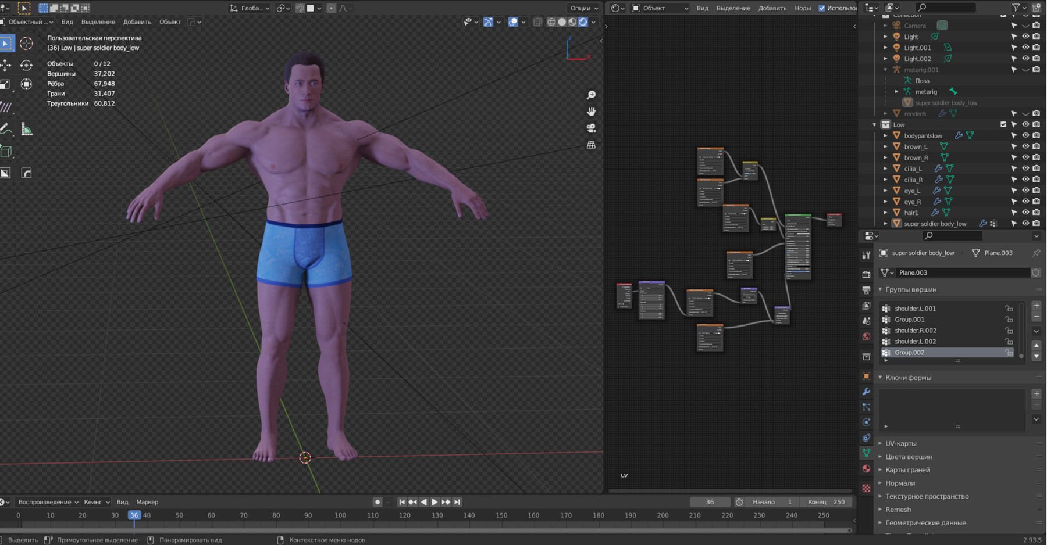This screenshot has width=1047, height=545.
Task: Expand metarig.001 in the outliner
Action: pyautogui.click(x=885, y=69)
